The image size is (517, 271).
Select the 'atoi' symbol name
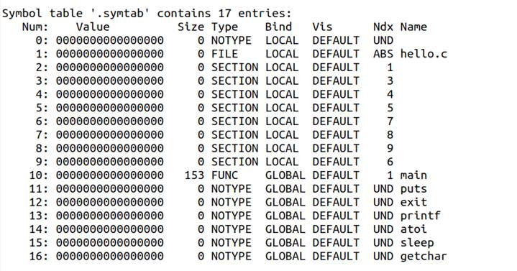pyautogui.click(x=413, y=229)
